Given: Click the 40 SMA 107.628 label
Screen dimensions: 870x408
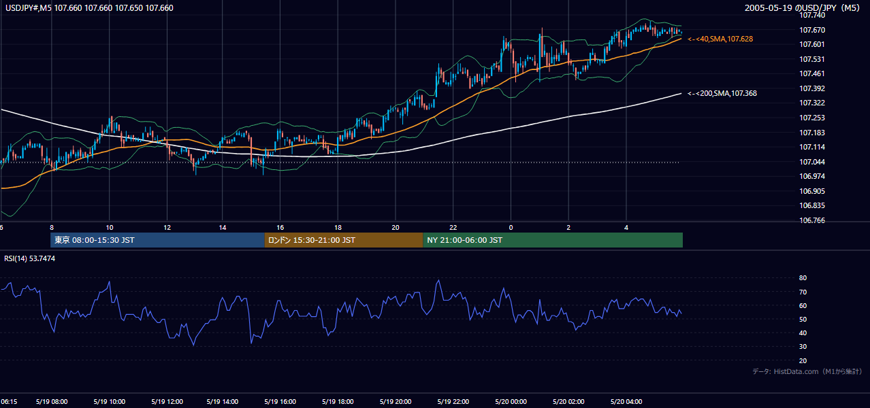Looking at the screenshot, I should (720, 39).
